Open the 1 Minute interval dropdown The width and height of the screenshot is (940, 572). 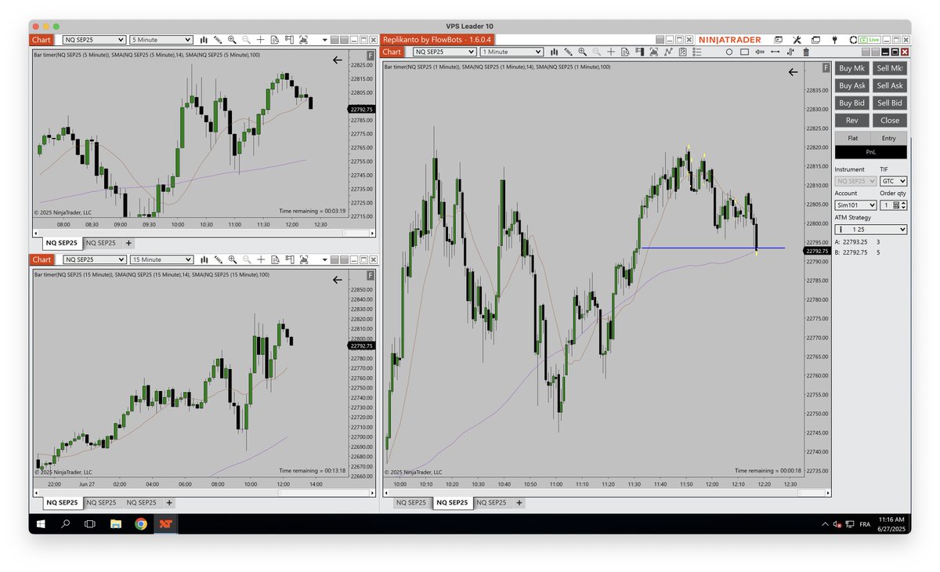click(512, 52)
